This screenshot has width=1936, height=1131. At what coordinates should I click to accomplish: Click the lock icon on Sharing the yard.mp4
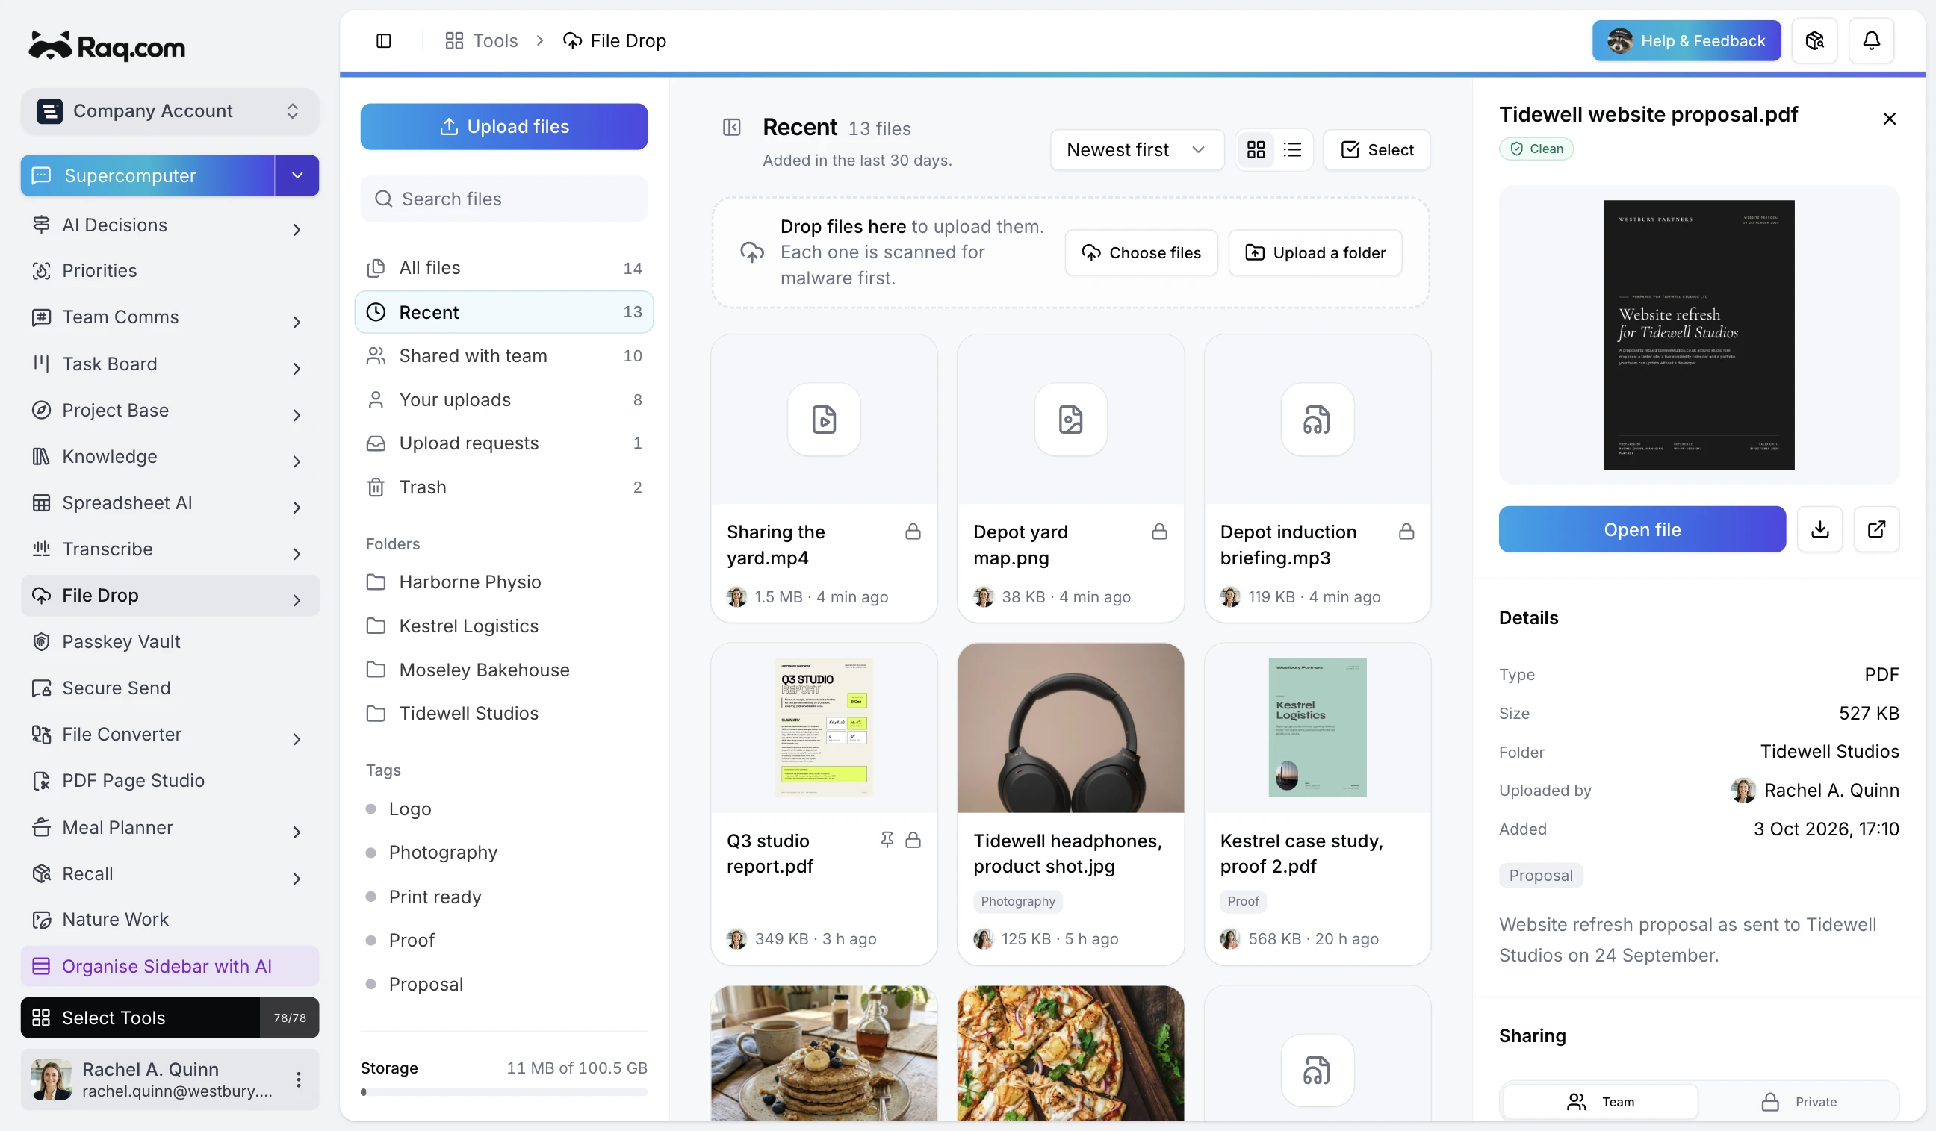(912, 532)
